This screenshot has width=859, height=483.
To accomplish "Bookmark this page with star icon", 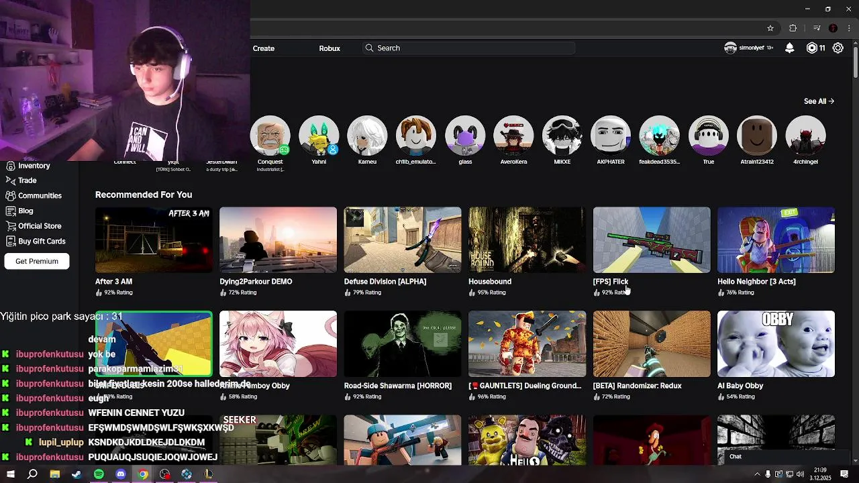I will click(x=770, y=28).
